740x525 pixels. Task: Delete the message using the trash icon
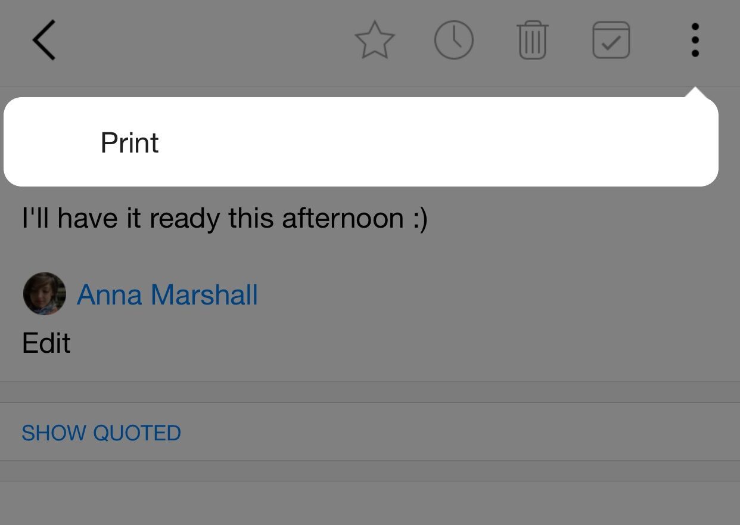pyautogui.click(x=533, y=40)
